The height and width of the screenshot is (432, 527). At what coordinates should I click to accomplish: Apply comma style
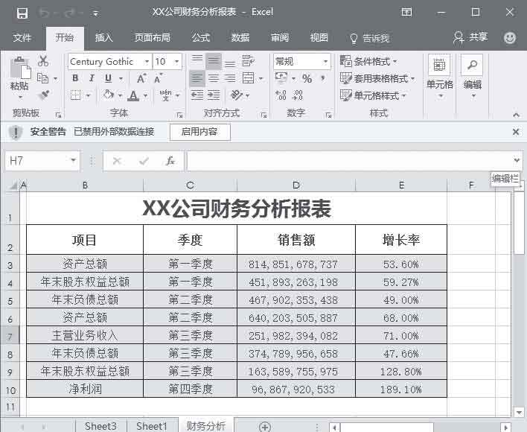323,78
